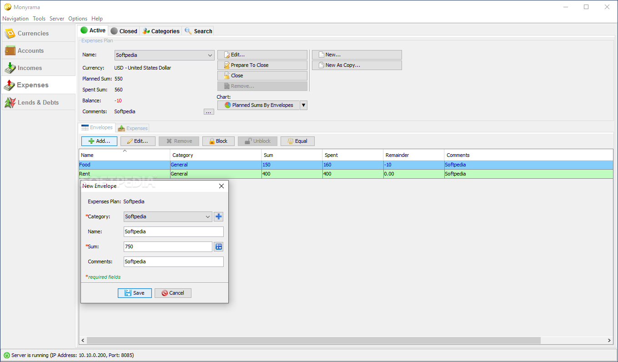618x362 pixels.
Task: Open the Search tab
Action: (x=198, y=31)
